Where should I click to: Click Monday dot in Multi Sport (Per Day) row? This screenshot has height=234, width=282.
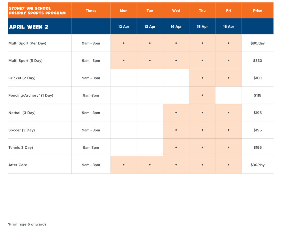click(x=124, y=43)
